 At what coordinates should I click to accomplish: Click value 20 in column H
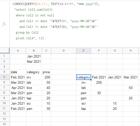tap(131, 98)
